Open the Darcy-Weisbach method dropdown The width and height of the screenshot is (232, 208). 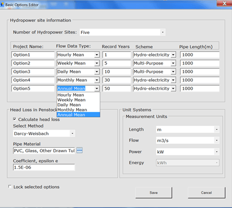tap(72, 133)
